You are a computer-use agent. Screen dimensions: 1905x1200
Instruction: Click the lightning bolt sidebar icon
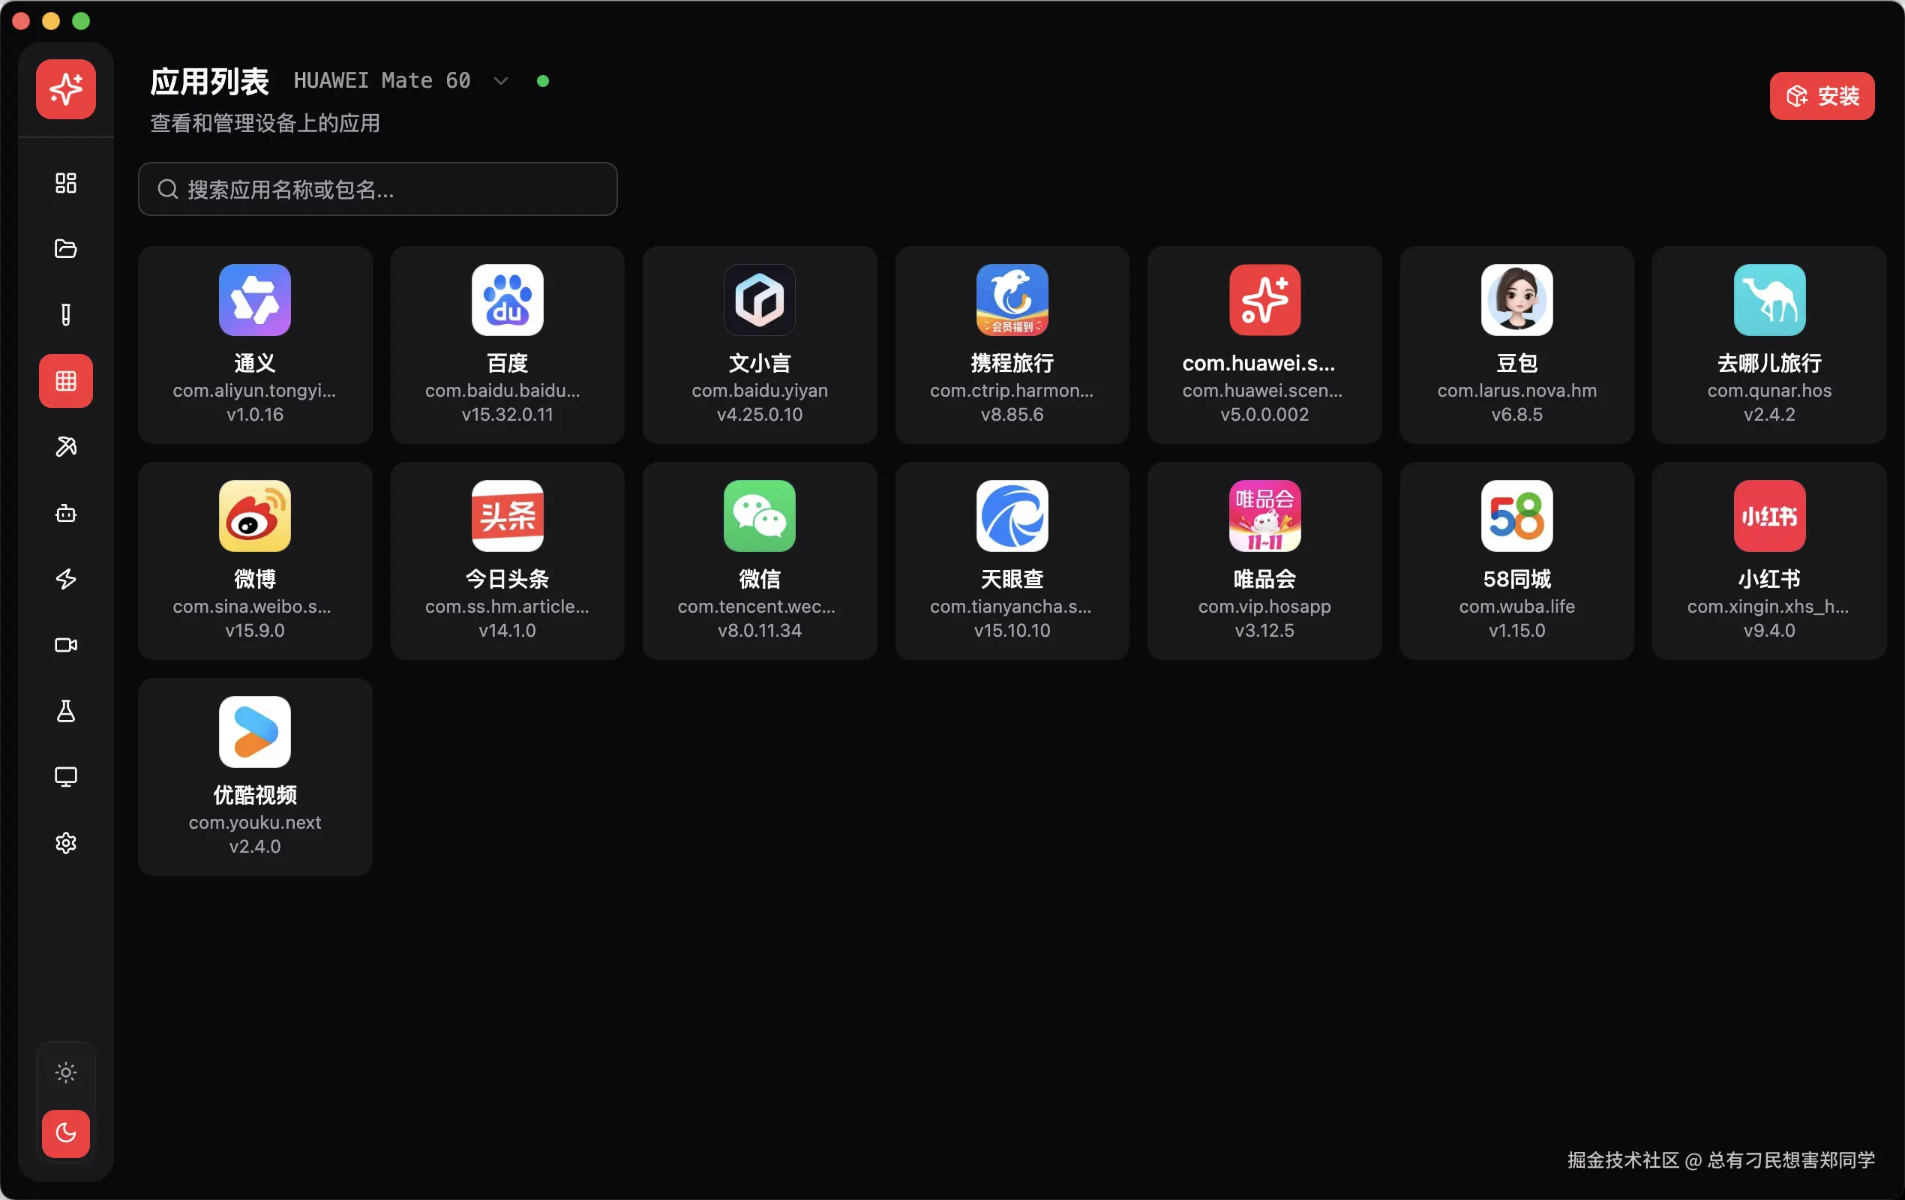click(66, 579)
